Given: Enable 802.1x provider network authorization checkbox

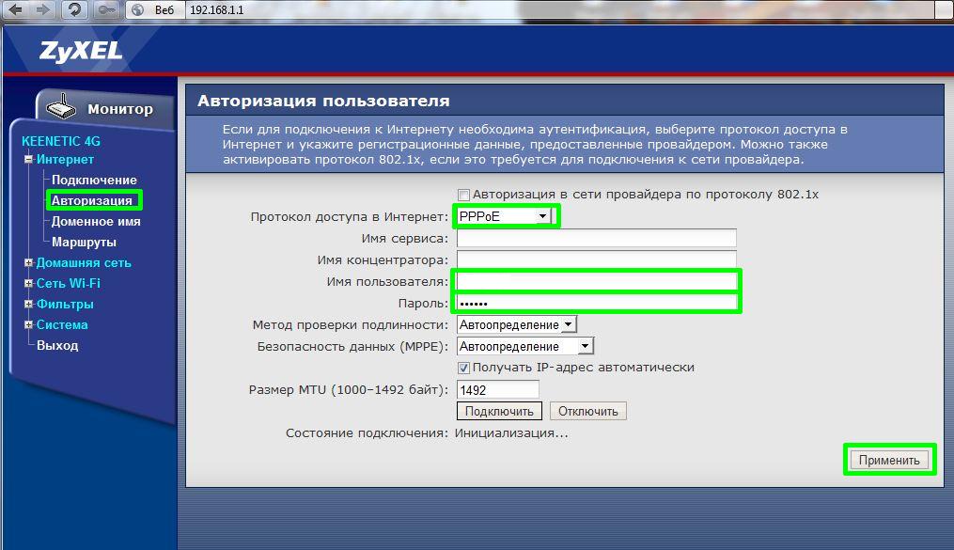Looking at the screenshot, I should coord(463,195).
